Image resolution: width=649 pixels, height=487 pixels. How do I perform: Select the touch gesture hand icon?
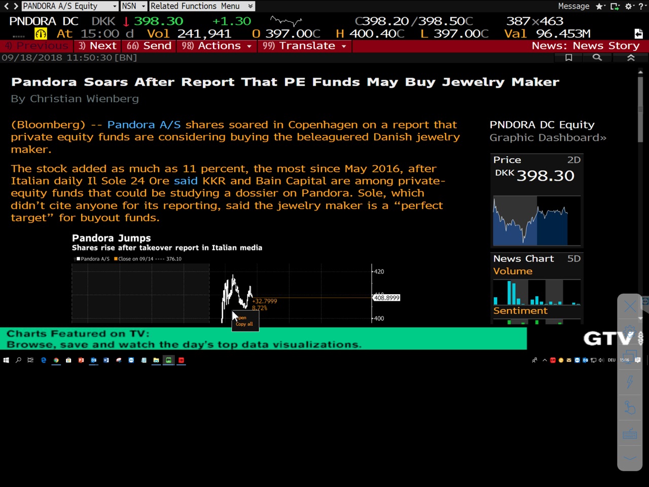[x=630, y=408]
